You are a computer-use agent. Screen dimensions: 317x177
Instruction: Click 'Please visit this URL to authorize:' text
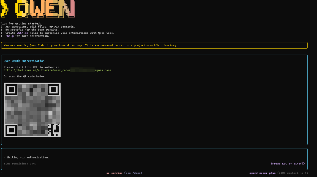tap(32, 67)
